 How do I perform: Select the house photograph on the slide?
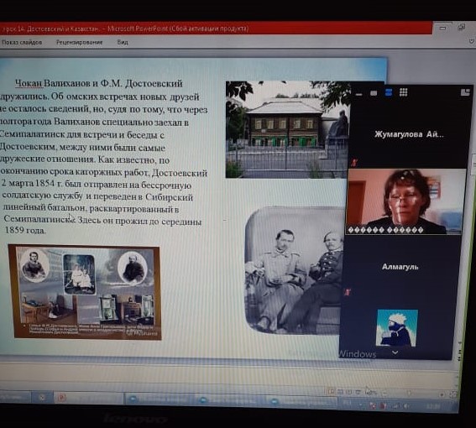click(287, 129)
